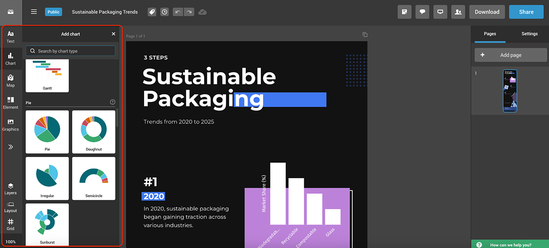This screenshot has height=248, width=549.
Task: Start presentation mode monitor icon
Action: click(x=440, y=12)
